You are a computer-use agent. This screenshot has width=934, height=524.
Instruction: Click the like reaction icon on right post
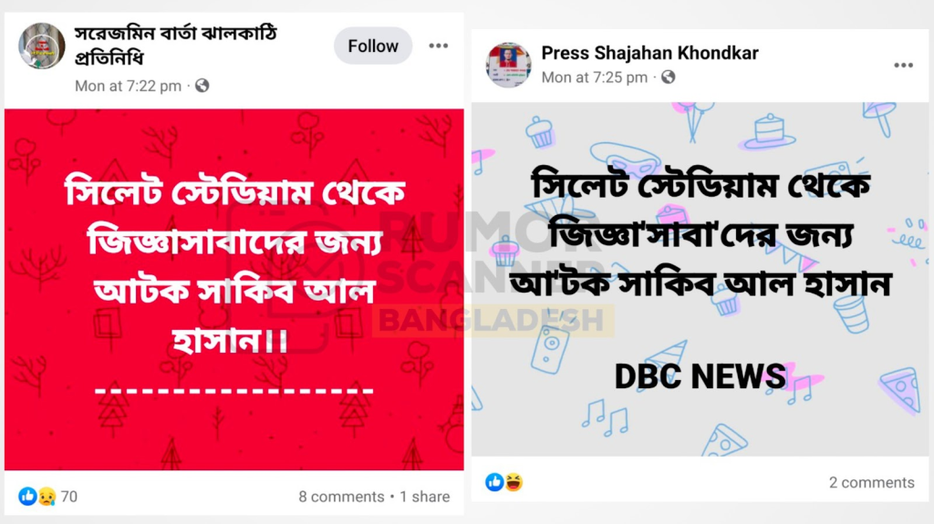coord(494,482)
